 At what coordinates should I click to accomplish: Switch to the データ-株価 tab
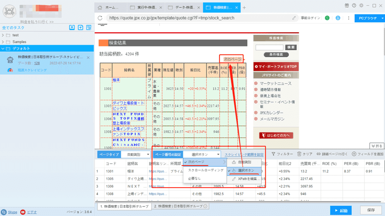pos(184,8)
